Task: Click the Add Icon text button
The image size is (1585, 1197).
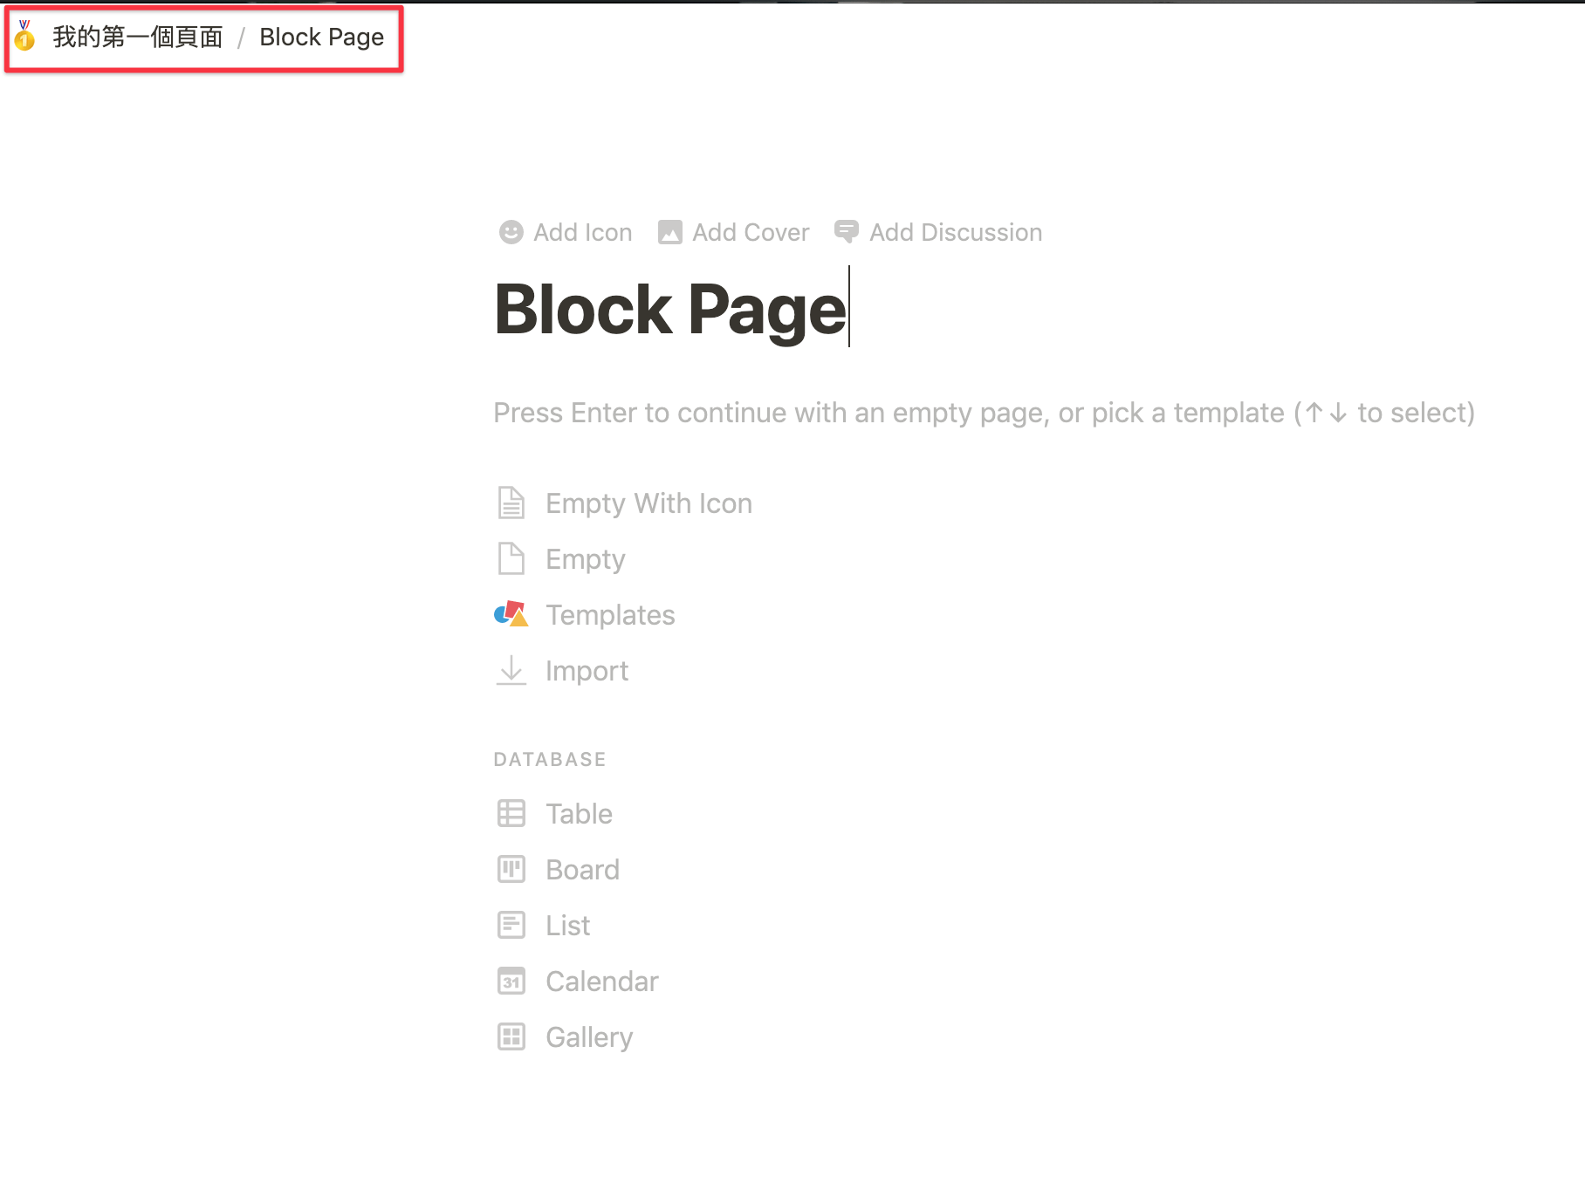Action: pyautogui.click(x=582, y=232)
